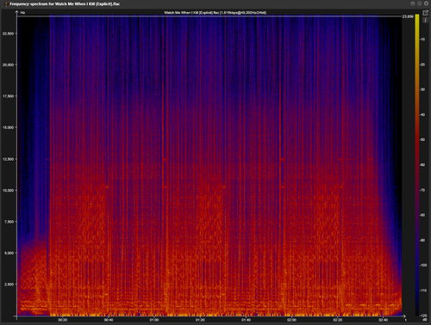Image resolution: width=431 pixels, height=325 pixels.
Task: Close the Frequency-spectrum window
Action: pyautogui.click(x=426, y=3)
